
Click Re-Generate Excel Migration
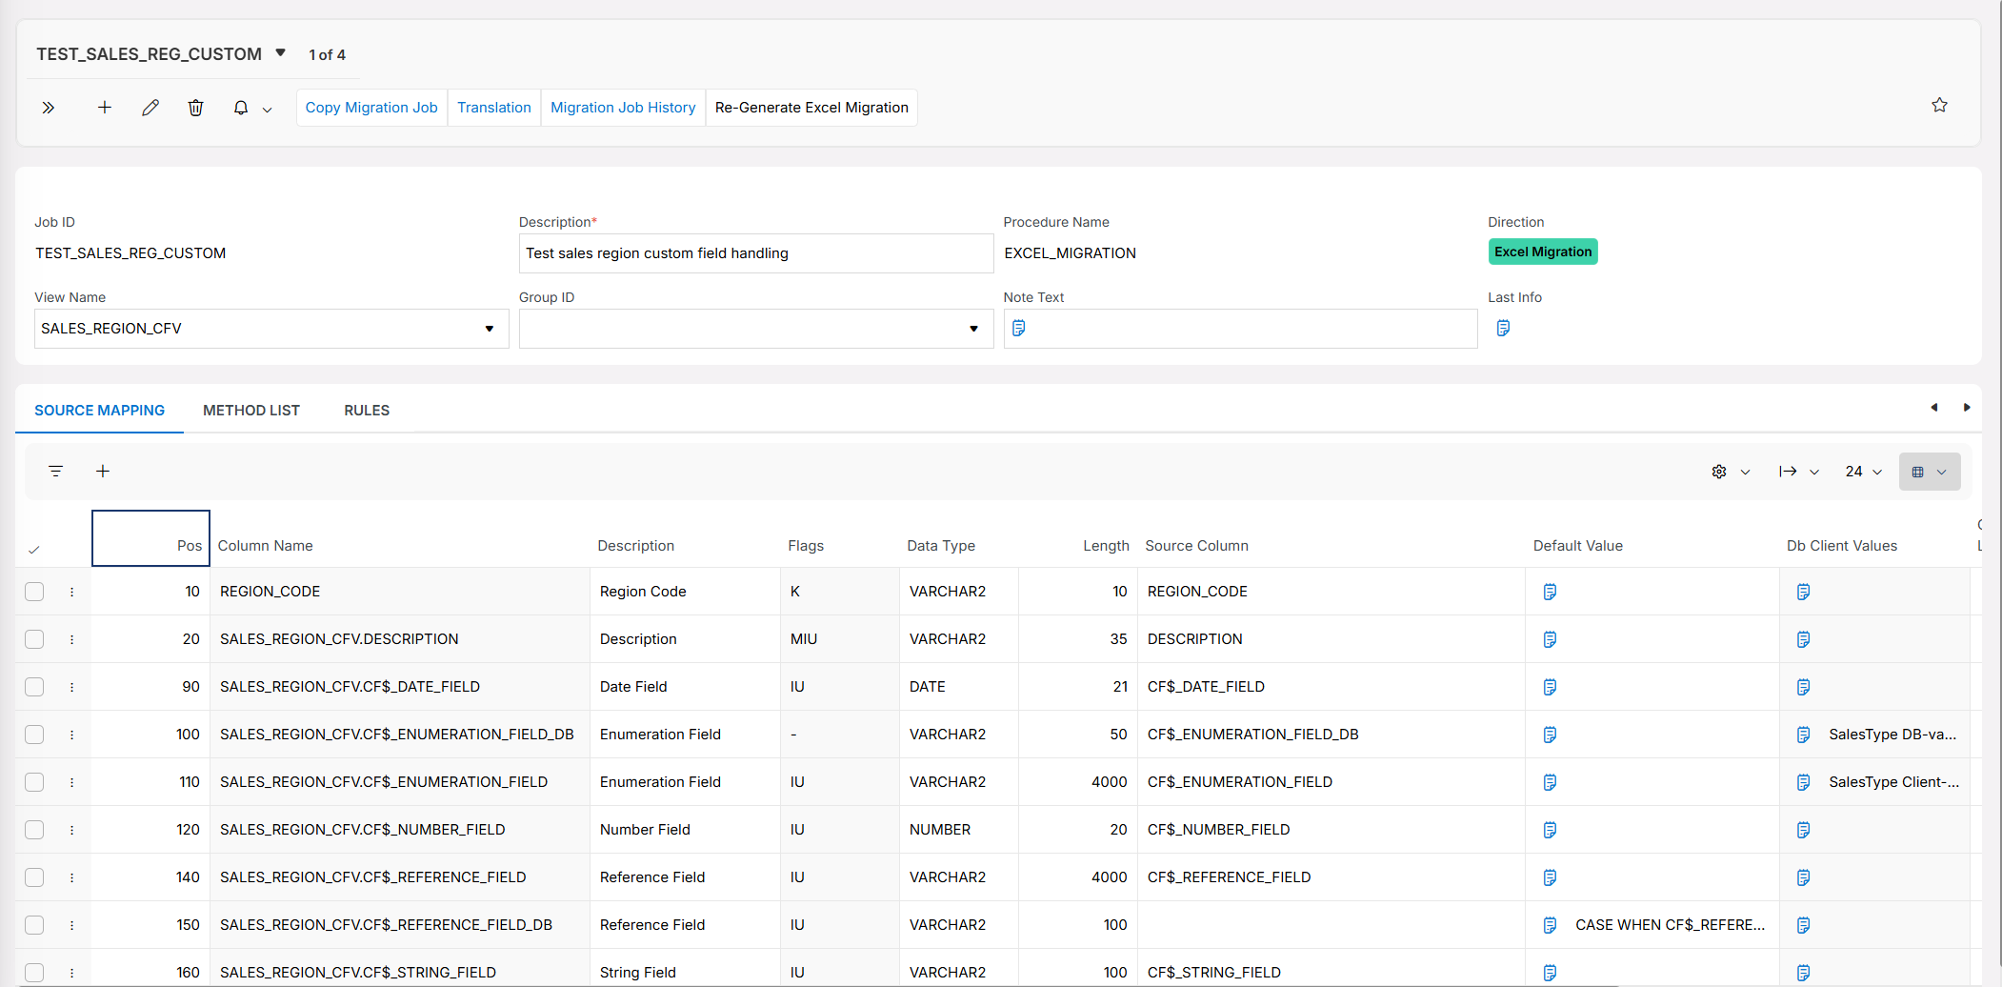click(x=811, y=108)
